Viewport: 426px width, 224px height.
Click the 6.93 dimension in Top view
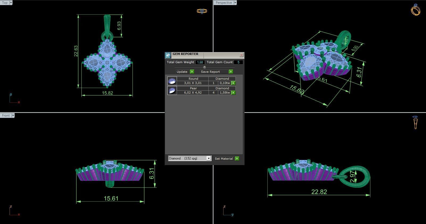(119, 26)
